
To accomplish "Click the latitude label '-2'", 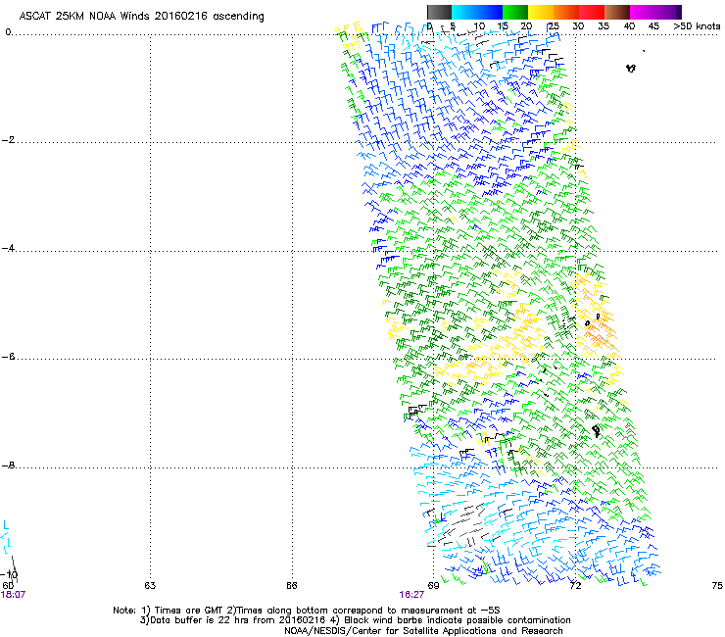I will [8, 140].
